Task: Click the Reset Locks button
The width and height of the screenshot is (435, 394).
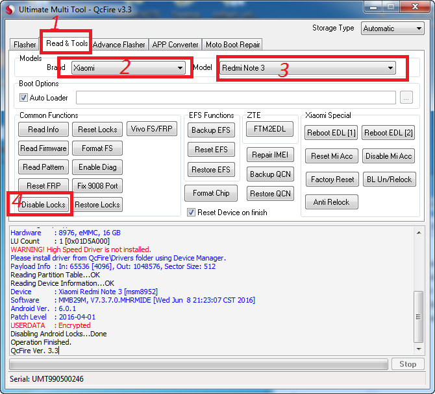Action: (x=97, y=130)
